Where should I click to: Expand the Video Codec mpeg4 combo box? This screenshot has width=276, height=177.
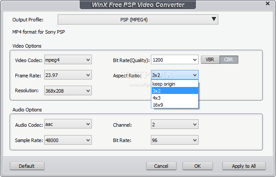point(68,59)
